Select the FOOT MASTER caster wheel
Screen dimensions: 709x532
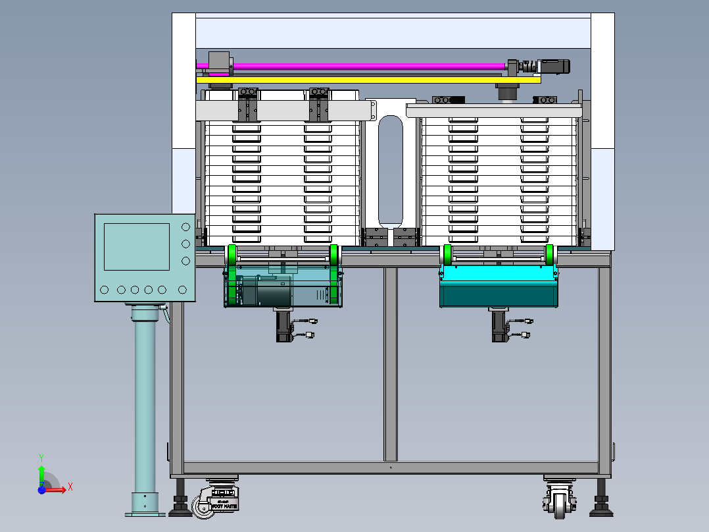tap(215, 502)
